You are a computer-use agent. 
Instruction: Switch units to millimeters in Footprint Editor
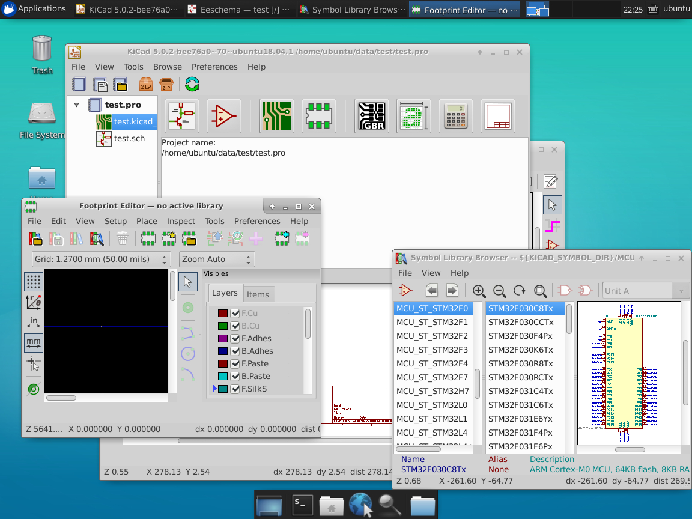tap(34, 343)
